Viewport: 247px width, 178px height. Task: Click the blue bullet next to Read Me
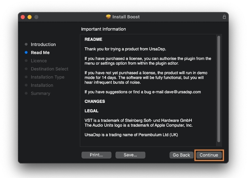[x=26, y=53]
